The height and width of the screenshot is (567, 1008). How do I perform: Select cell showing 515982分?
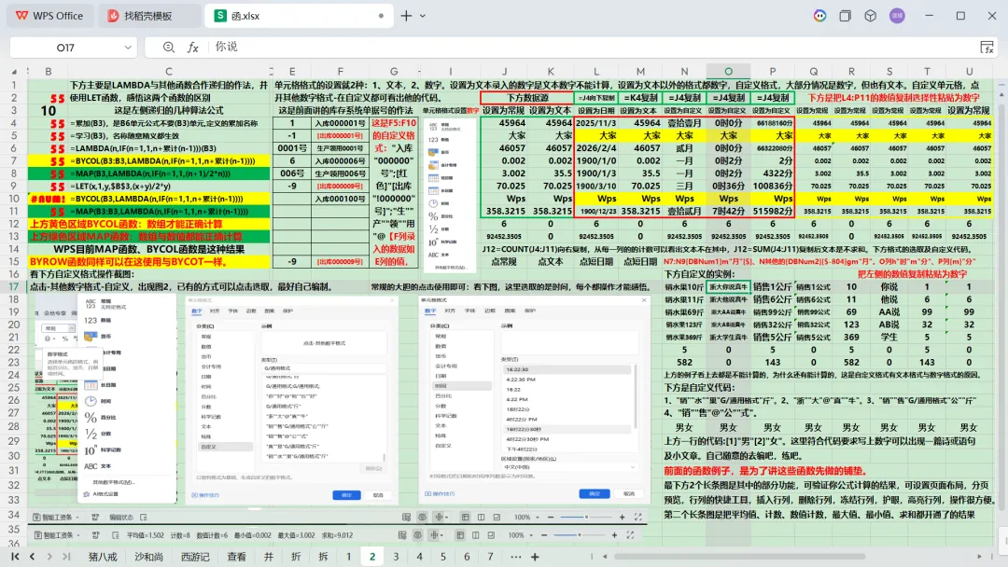pyautogui.click(x=773, y=212)
